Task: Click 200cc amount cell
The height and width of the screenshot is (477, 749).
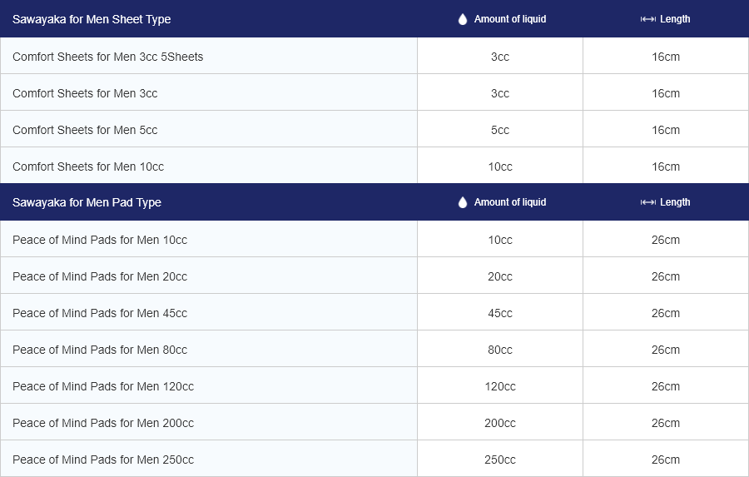Action: [x=500, y=423]
